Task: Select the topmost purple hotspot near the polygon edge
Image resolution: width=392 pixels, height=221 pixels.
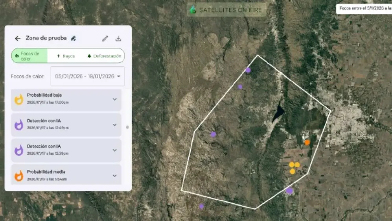Action: 248,70
